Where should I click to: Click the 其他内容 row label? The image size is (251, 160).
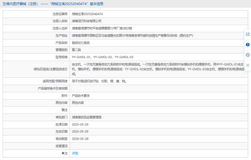pos(61,103)
